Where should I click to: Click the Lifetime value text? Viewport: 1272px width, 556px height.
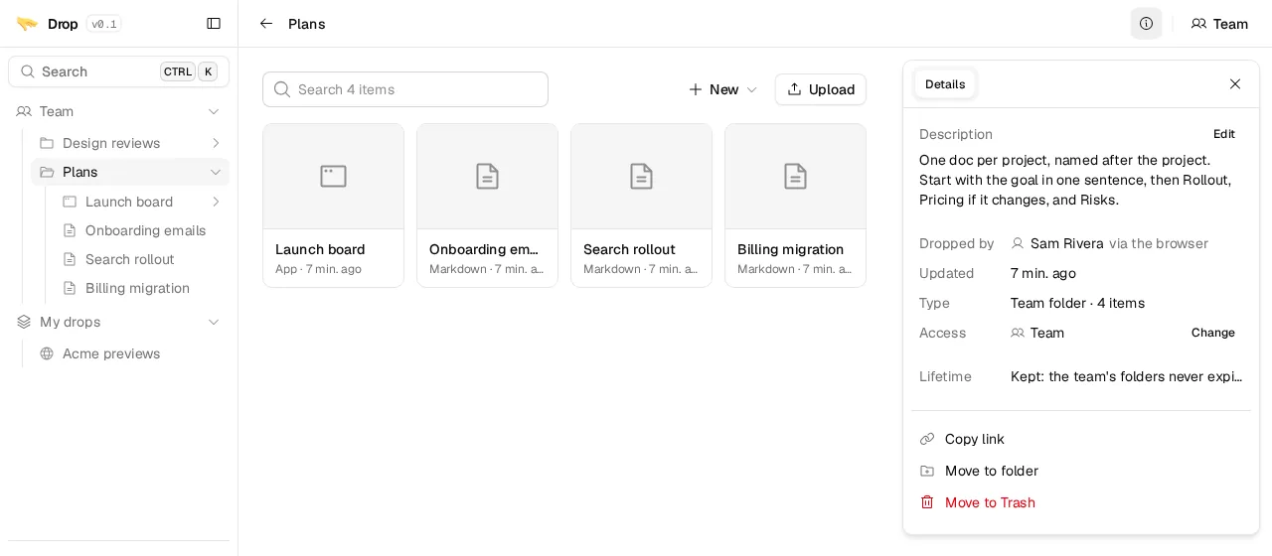[1127, 376]
